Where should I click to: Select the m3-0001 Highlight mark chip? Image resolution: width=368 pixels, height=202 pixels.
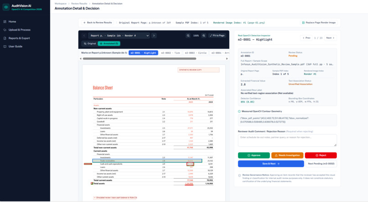click(x=143, y=53)
